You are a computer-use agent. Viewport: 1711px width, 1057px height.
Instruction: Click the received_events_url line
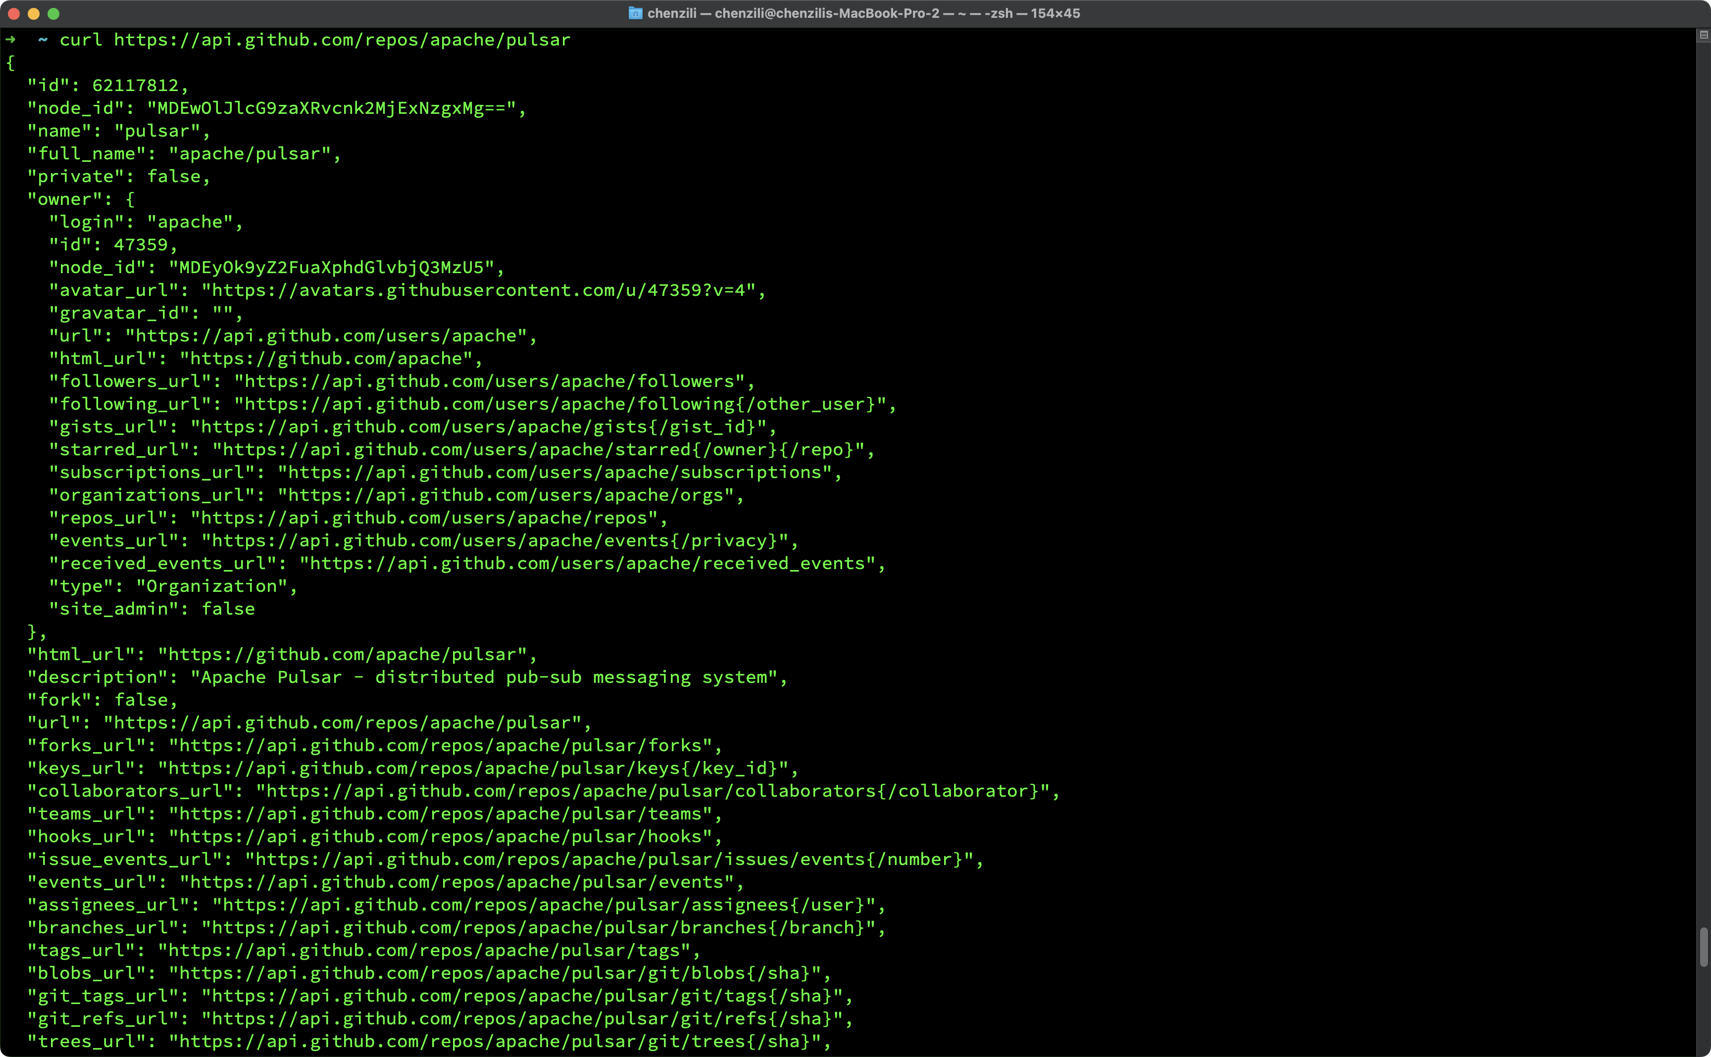pos(467,564)
